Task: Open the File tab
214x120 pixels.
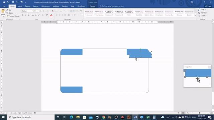Action: [4, 6]
